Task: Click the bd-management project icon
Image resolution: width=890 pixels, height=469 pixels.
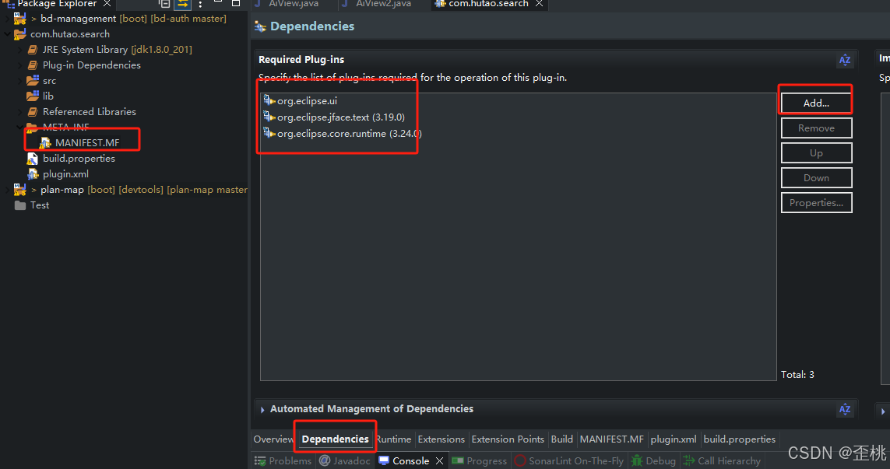Action: pos(20,18)
